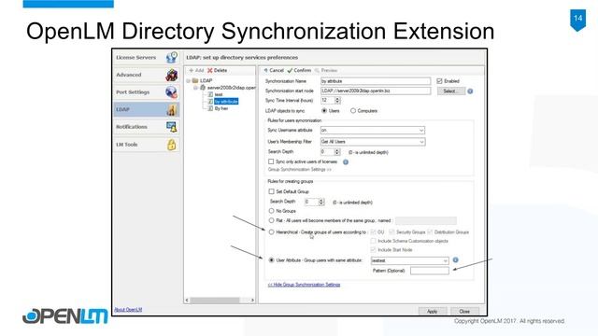Click tree panel scroll right arrow
This screenshot has width=598, height=336.
pos(252,301)
